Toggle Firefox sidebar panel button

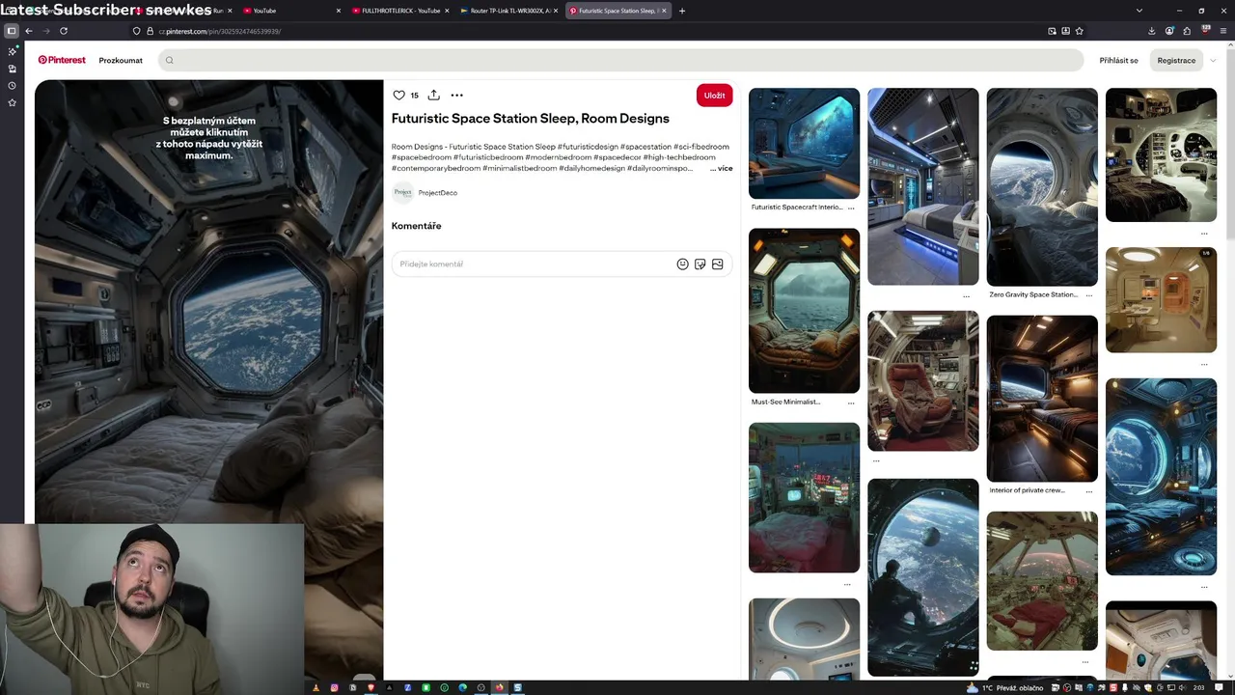pyautogui.click(x=12, y=31)
